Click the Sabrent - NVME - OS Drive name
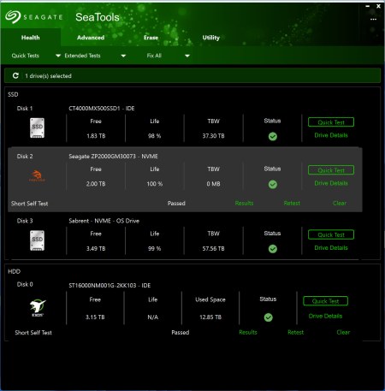Image resolution: width=385 pixels, height=391 pixels. [104, 221]
